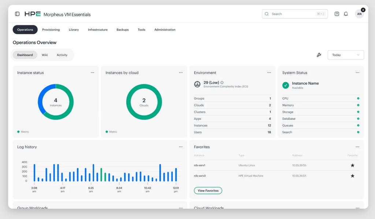Toggle favorite star for rds-serv1
Image resolution: width=375 pixels, height=219 pixels.
coord(352,165)
